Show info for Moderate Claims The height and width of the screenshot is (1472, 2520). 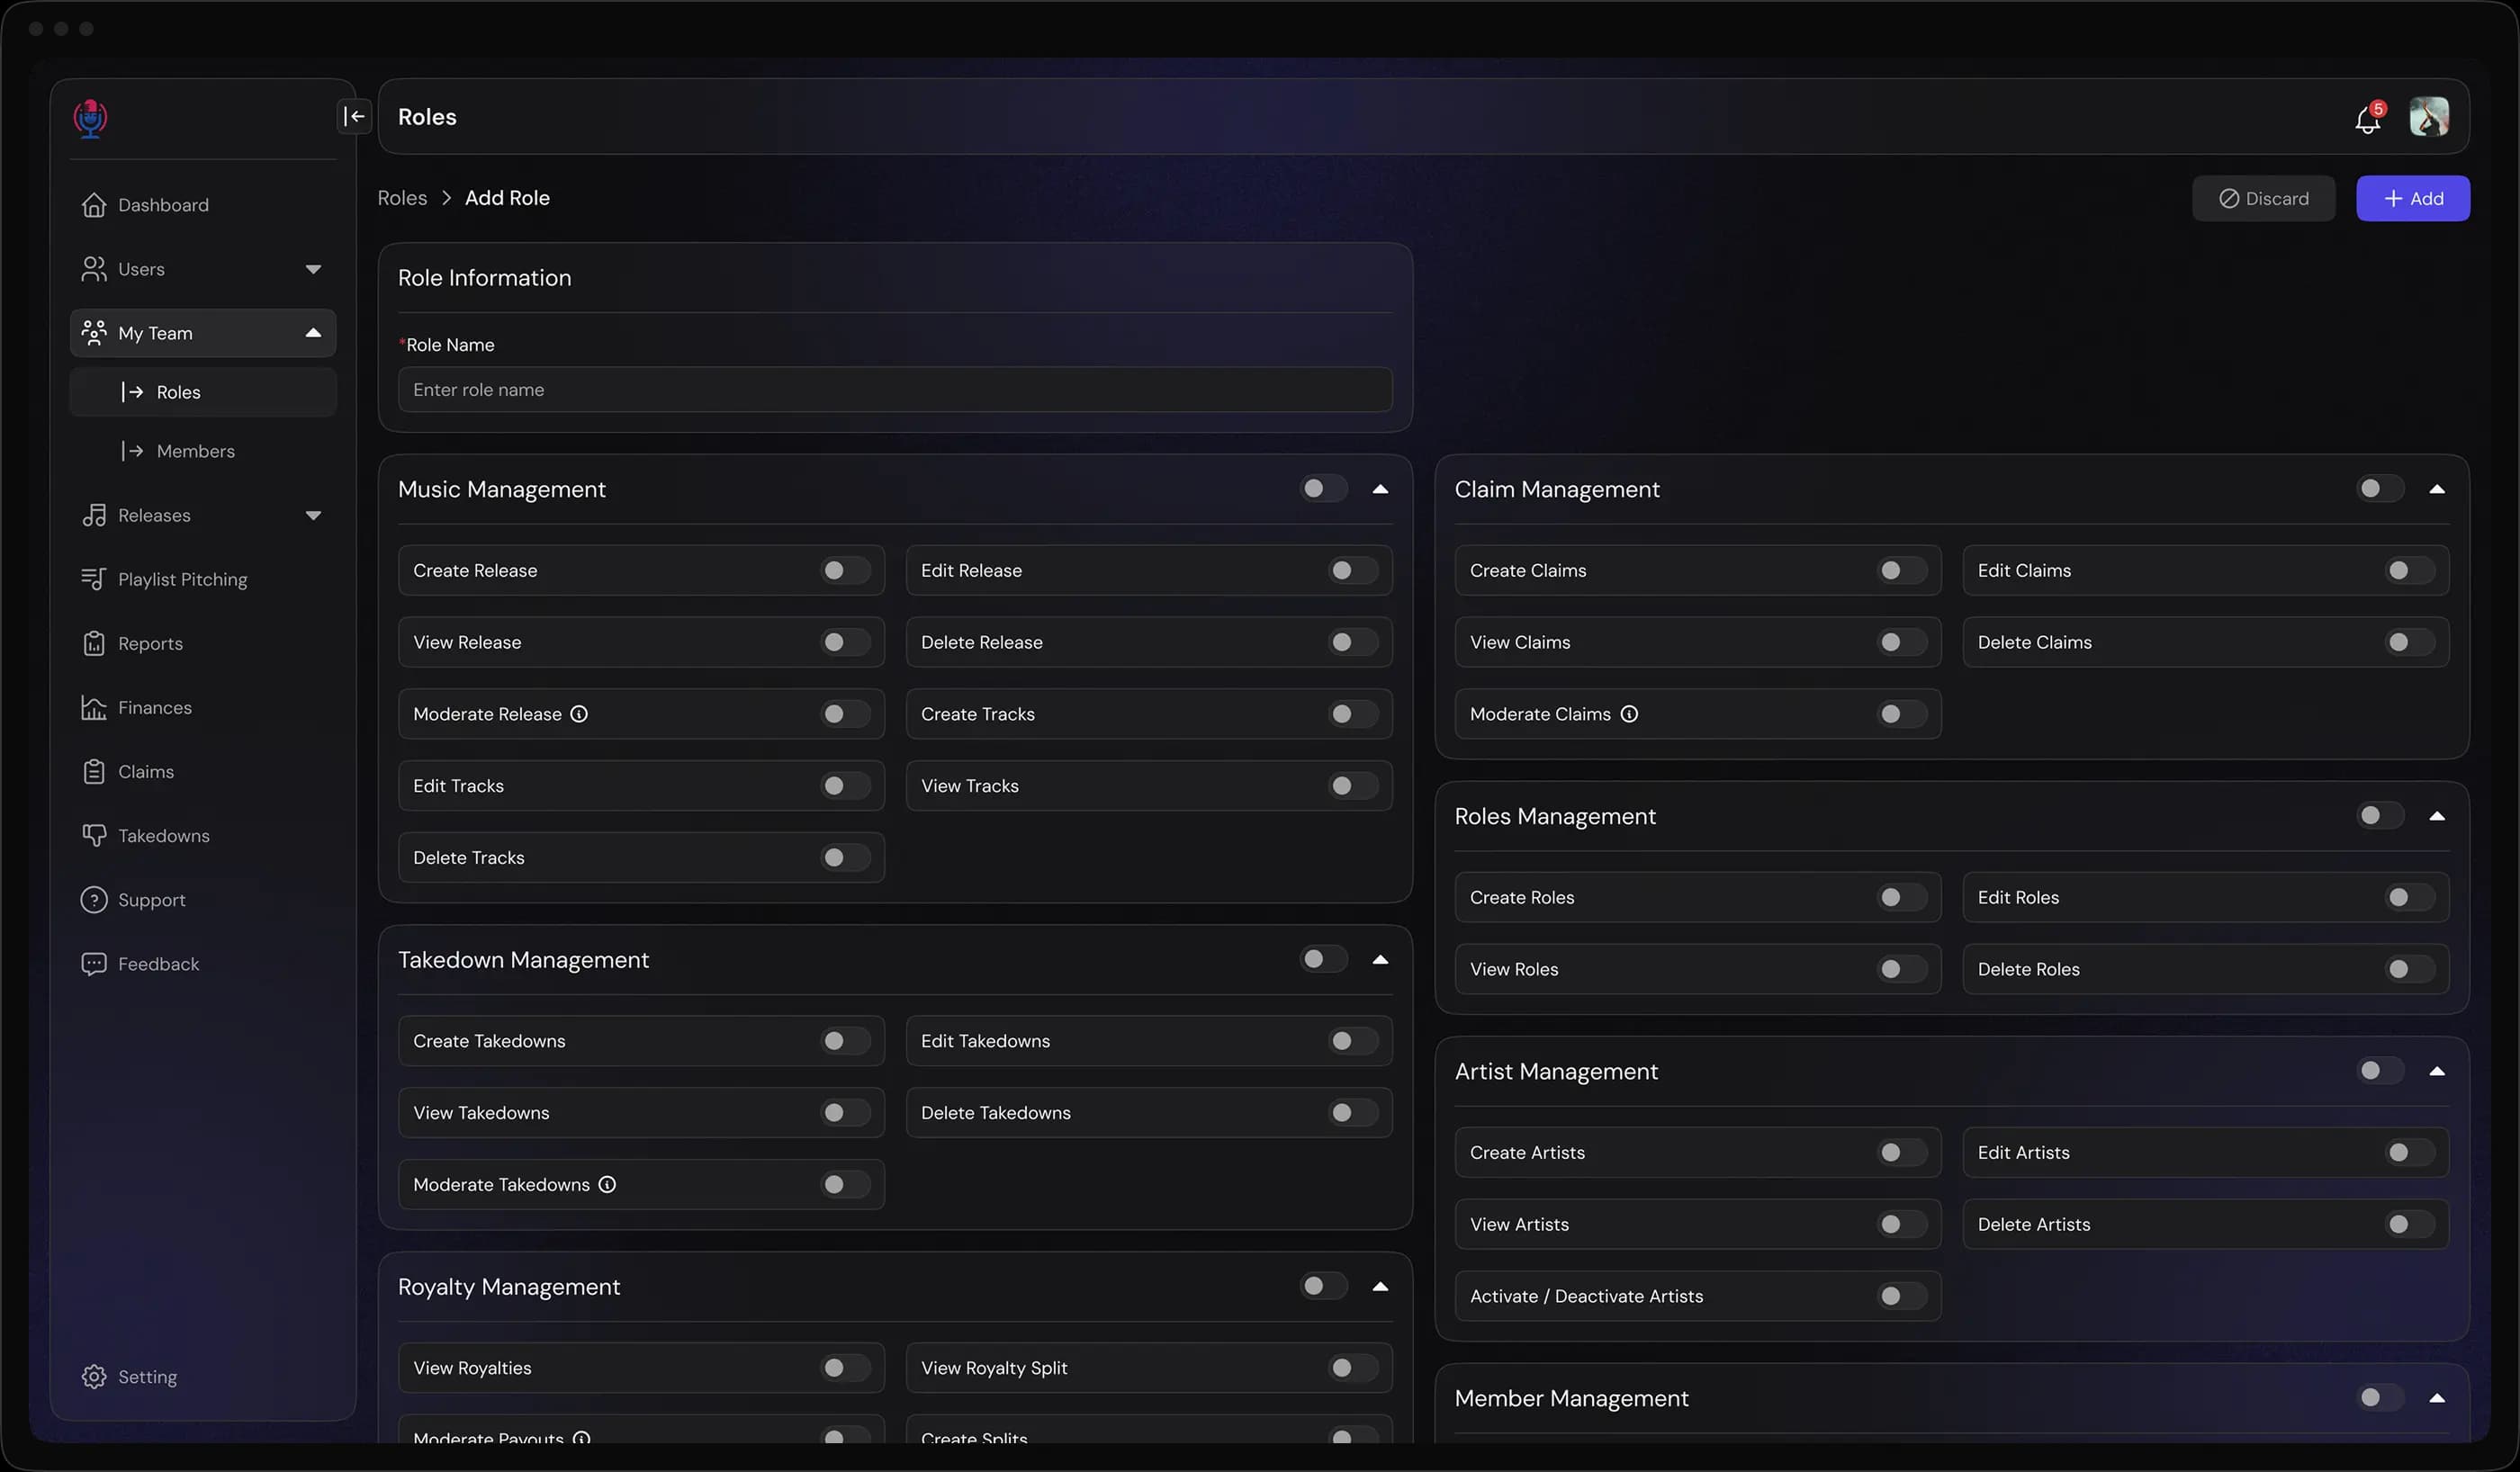coord(1629,714)
